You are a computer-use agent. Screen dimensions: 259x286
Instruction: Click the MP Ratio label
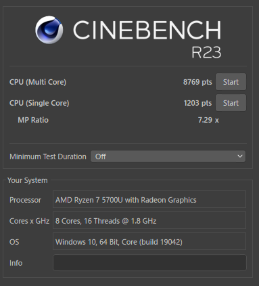coord(33,120)
